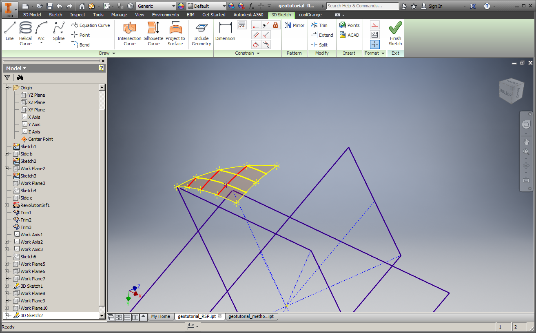Viewport: 536px width, 333px height.
Task: Click the Mirror pattern tool
Action: [295, 25]
